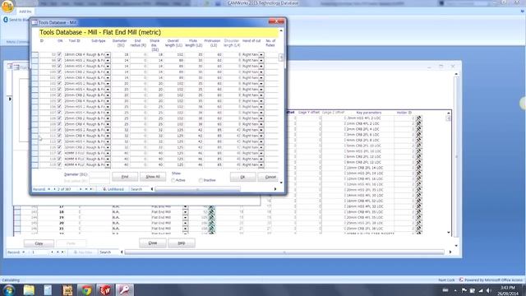
Task: Select the Active show radio button
Action: pyautogui.click(x=173, y=180)
